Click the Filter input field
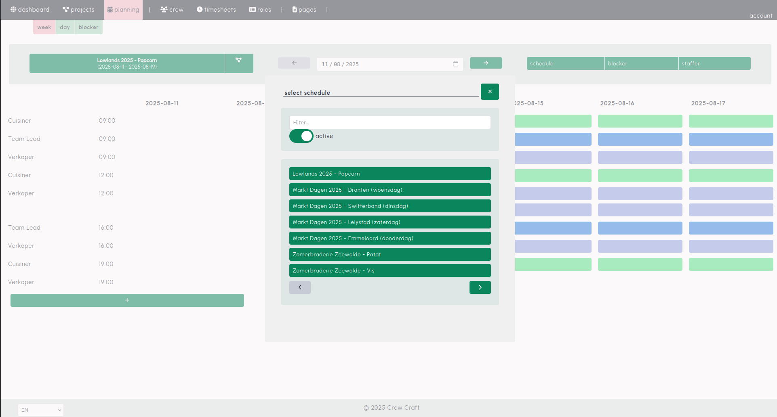This screenshot has width=777, height=417. (389, 122)
